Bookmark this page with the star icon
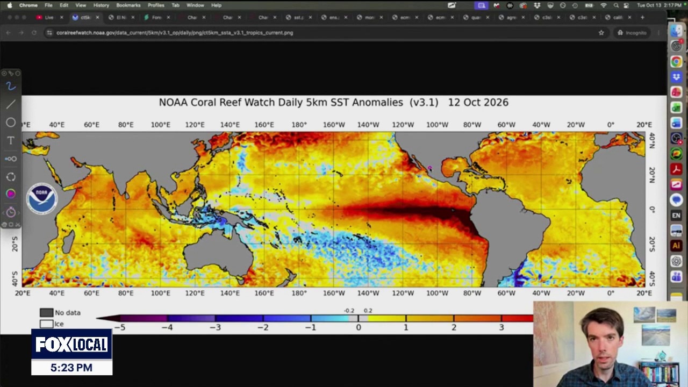688x387 pixels. tap(601, 33)
